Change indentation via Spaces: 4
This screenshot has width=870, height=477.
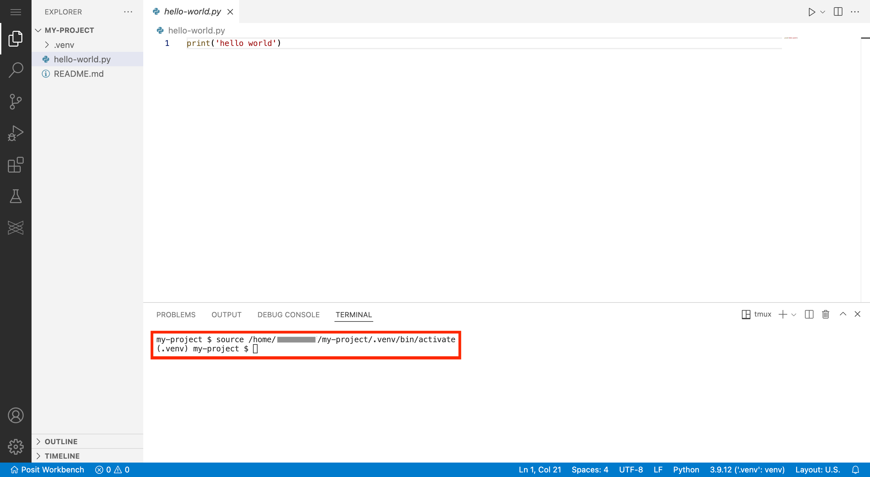[590, 470]
